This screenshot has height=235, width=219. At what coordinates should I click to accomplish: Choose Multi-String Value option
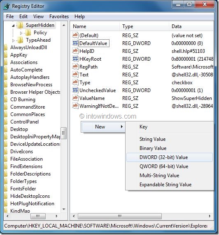coord(170,176)
